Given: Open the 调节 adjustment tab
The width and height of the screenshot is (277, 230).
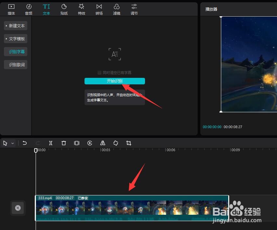Looking at the screenshot, I should [134, 9].
